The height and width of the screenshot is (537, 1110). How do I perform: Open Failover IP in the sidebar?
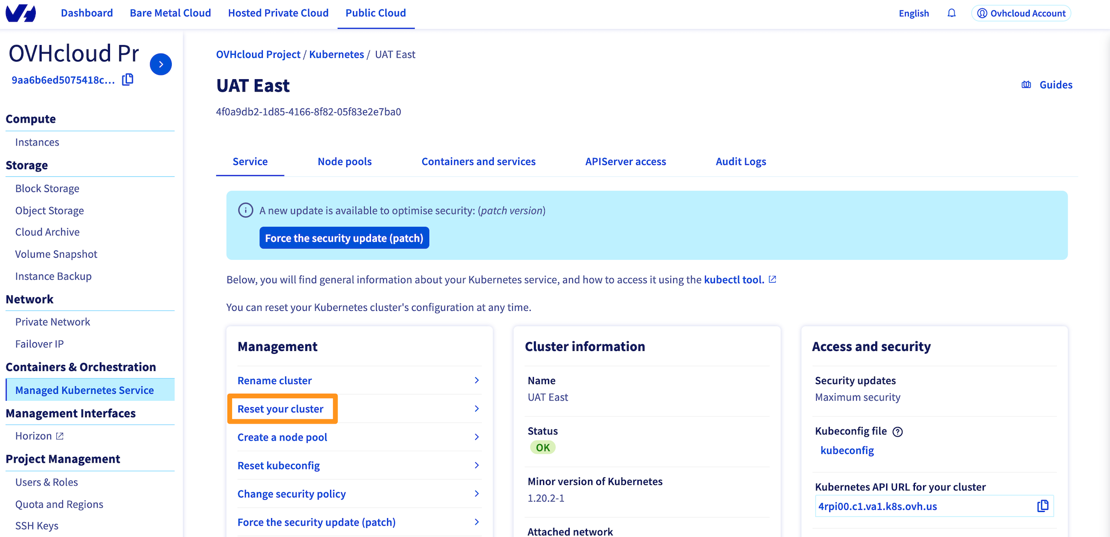point(39,344)
